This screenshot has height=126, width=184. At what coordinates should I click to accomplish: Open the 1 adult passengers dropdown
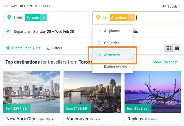pos(171,6)
